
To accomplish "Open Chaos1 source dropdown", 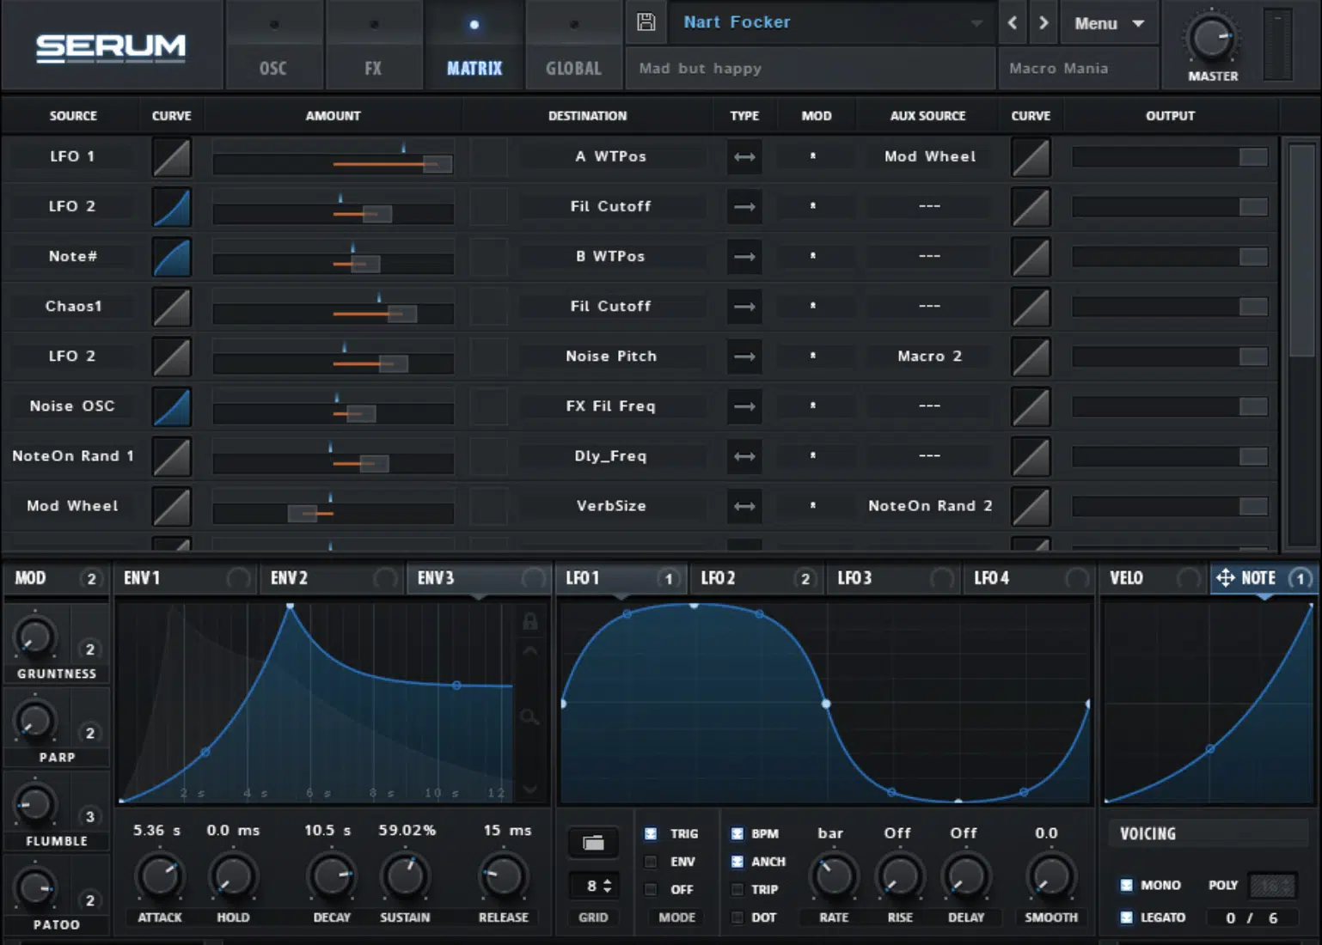I will coord(74,306).
